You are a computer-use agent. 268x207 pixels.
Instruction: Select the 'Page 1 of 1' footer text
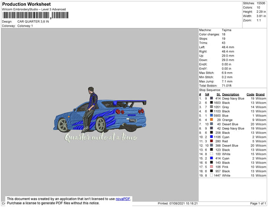click(x=258, y=203)
